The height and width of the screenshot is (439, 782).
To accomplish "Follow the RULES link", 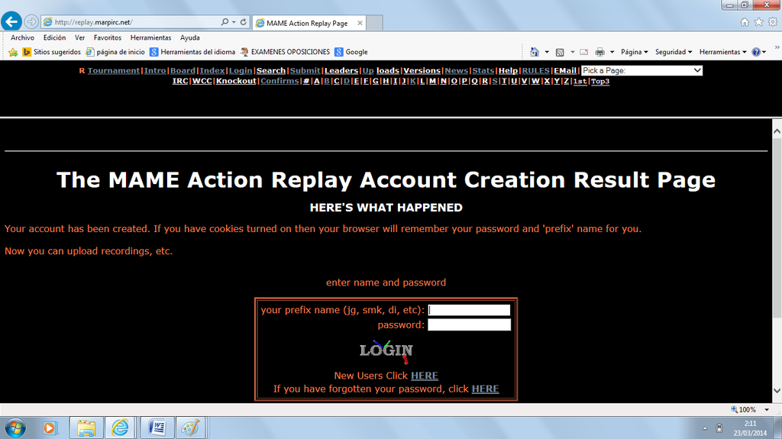I will [535, 70].
